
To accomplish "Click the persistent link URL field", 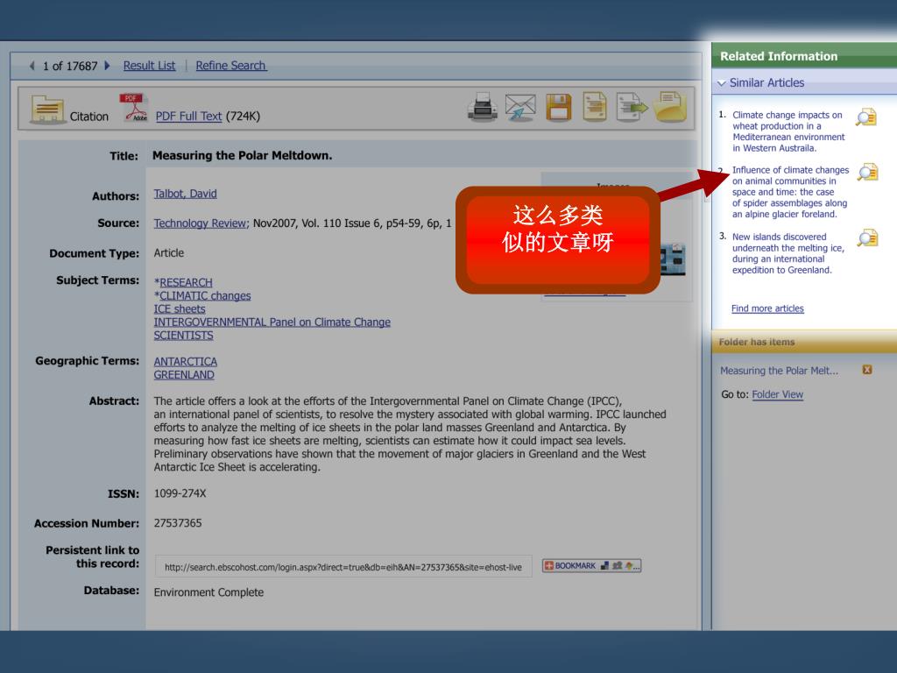I will click(x=343, y=567).
